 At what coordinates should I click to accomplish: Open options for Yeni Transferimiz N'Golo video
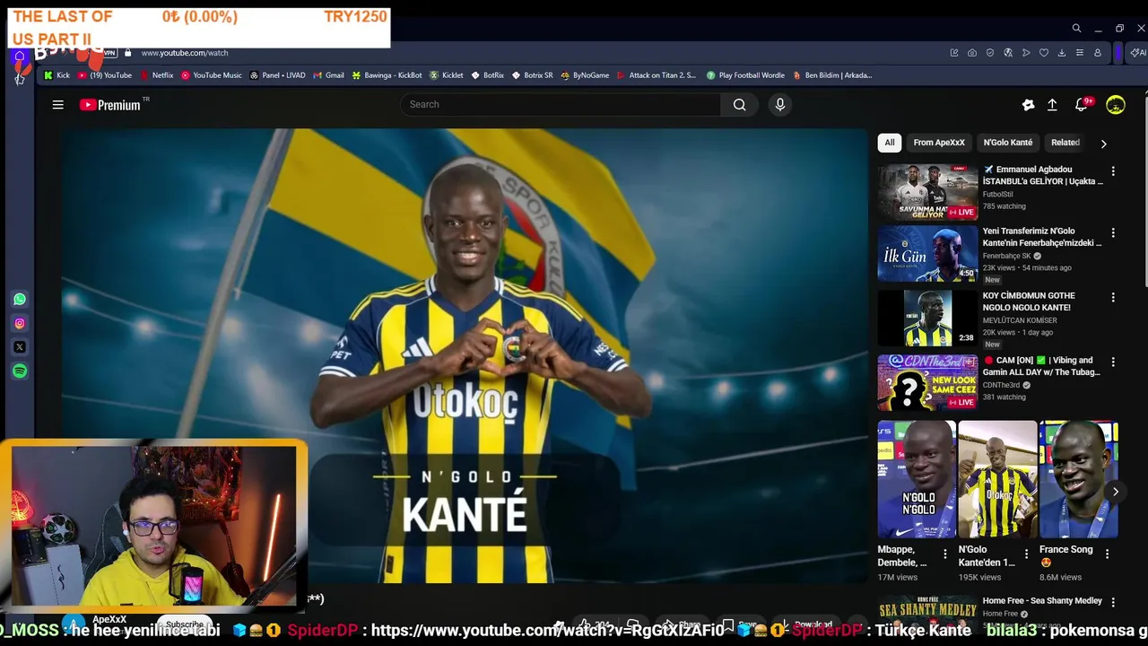coord(1113,232)
